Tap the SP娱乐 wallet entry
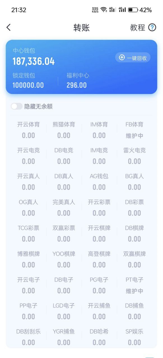 click(x=134, y=337)
